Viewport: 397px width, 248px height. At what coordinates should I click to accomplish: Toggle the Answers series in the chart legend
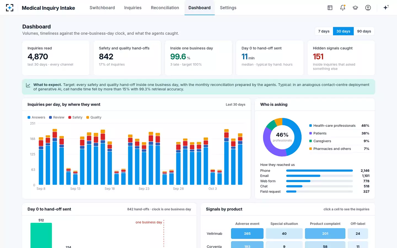[36, 117]
